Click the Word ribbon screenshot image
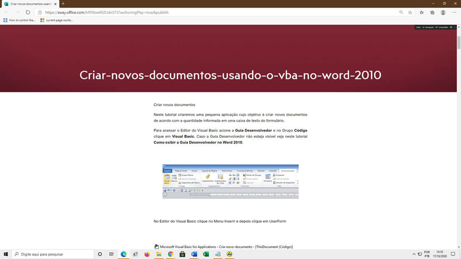This screenshot has width=461, height=259. click(230, 182)
